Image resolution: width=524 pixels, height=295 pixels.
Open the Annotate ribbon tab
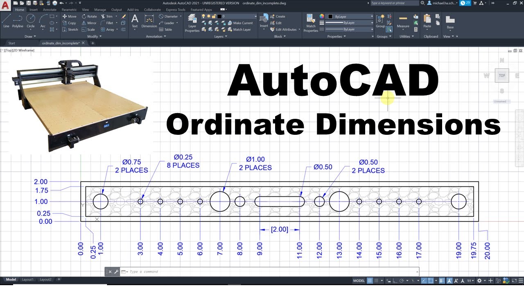click(x=50, y=9)
